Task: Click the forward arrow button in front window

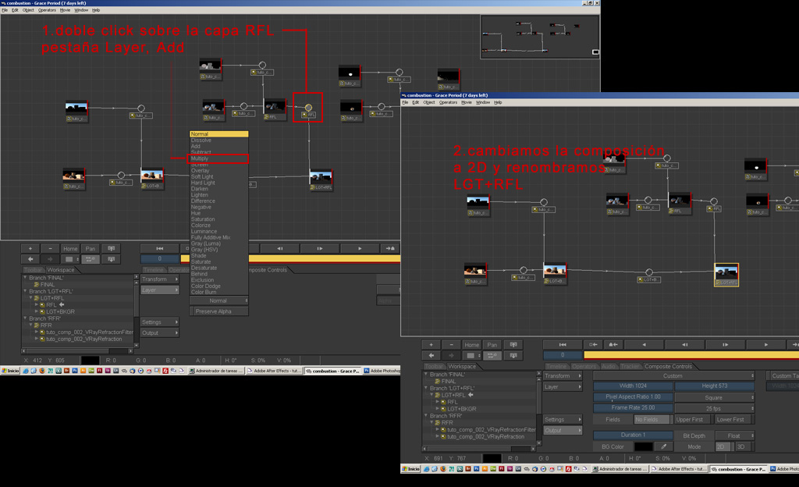Action: pos(451,355)
